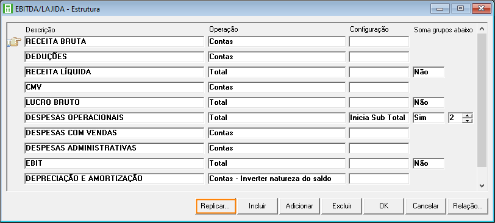Click the 'Configuração' column header
This screenshot has height=223, width=495.
pyautogui.click(x=369, y=29)
